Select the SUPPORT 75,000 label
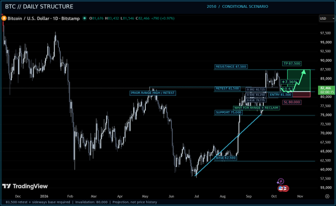The height and width of the screenshot is (206, 336). tap(228, 113)
